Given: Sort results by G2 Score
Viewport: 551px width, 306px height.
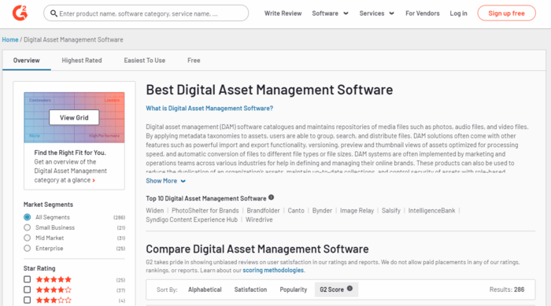Looking at the screenshot, I should tap(336, 289).
